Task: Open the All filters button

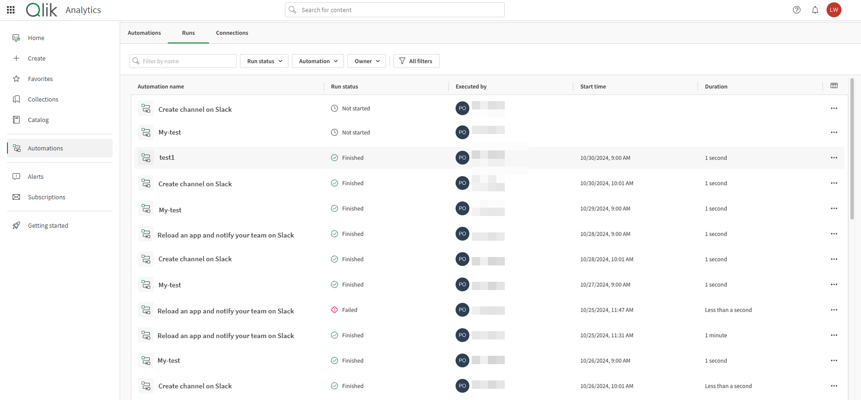Action: click(x=416, y=61)
